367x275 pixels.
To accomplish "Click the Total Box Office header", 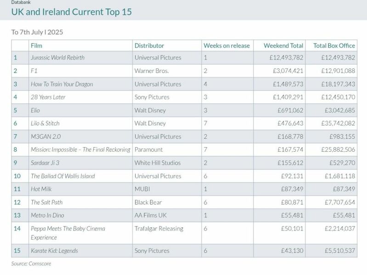I will pyautogui.click(x=334, y=45).
